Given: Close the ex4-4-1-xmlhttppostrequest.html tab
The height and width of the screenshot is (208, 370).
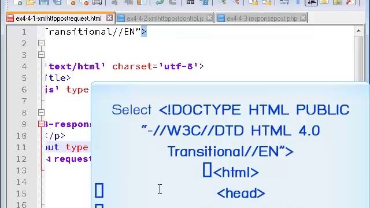Looking at the screenshot, I should (109, 18).
